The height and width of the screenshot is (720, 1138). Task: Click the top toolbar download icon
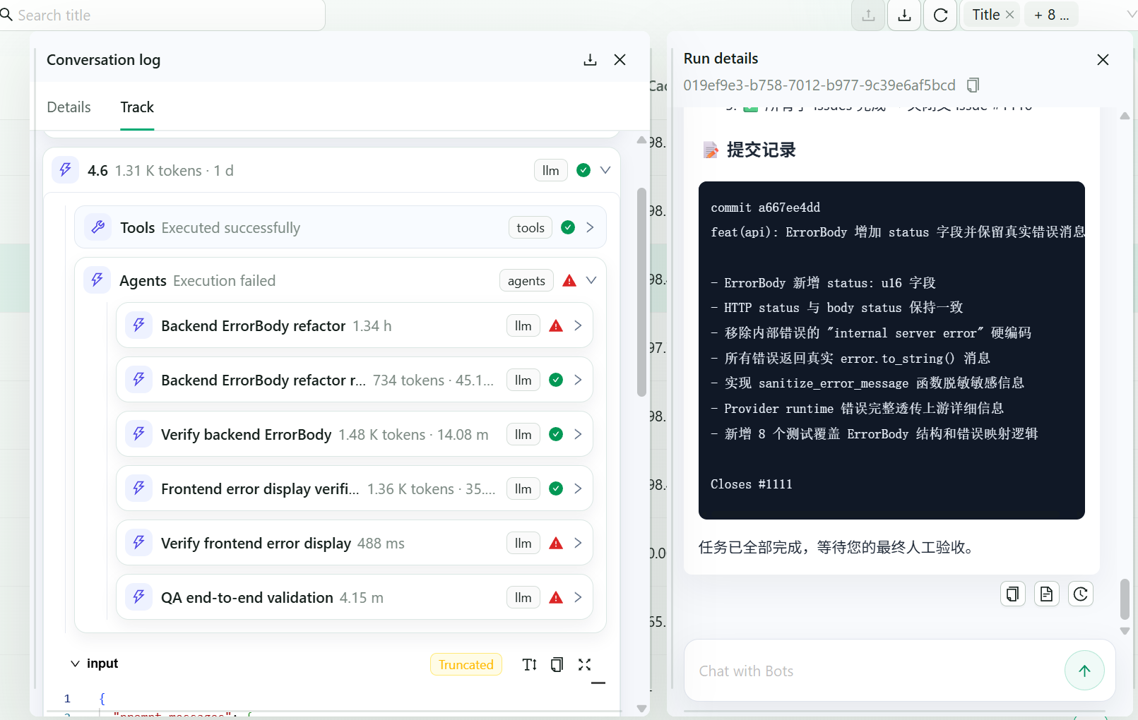pyautogui.click(x=904, y=15)
